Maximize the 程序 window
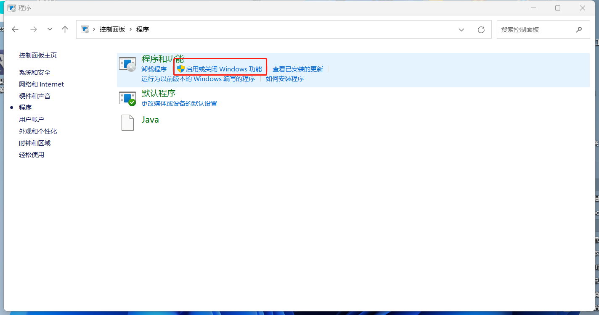Screen dimensions: 599x315 (x=558, y=8)
